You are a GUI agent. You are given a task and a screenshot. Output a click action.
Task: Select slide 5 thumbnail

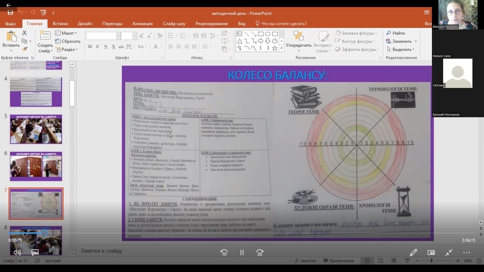(x=36, y=129)
